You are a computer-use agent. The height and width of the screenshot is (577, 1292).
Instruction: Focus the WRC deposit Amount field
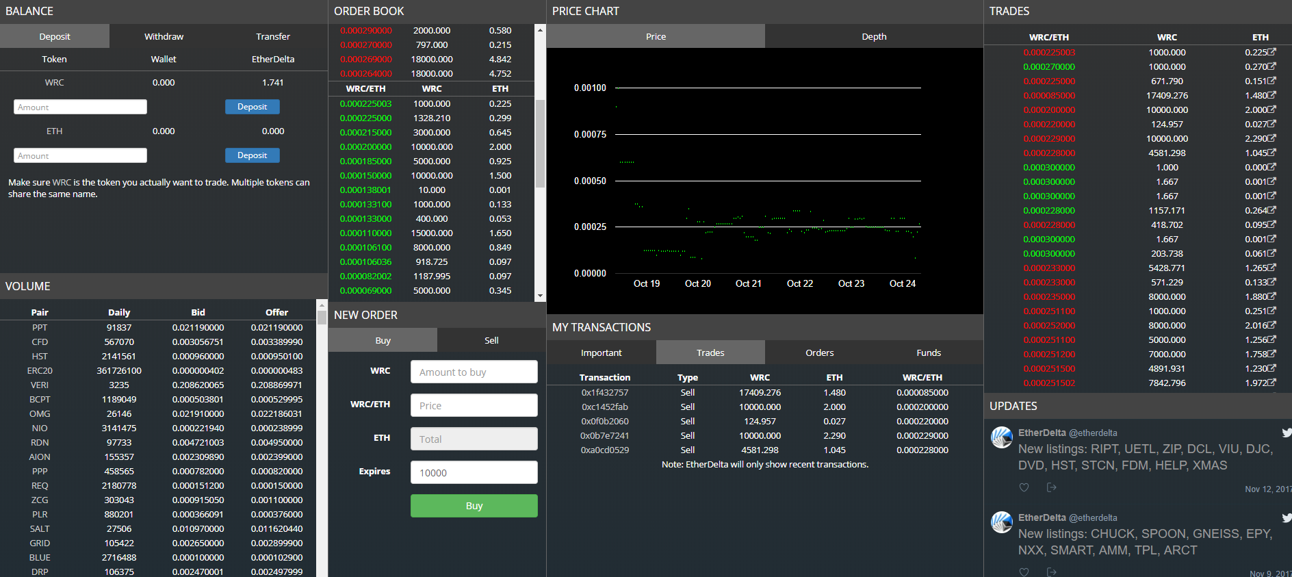pyautogui.click(x=80, y=107)
